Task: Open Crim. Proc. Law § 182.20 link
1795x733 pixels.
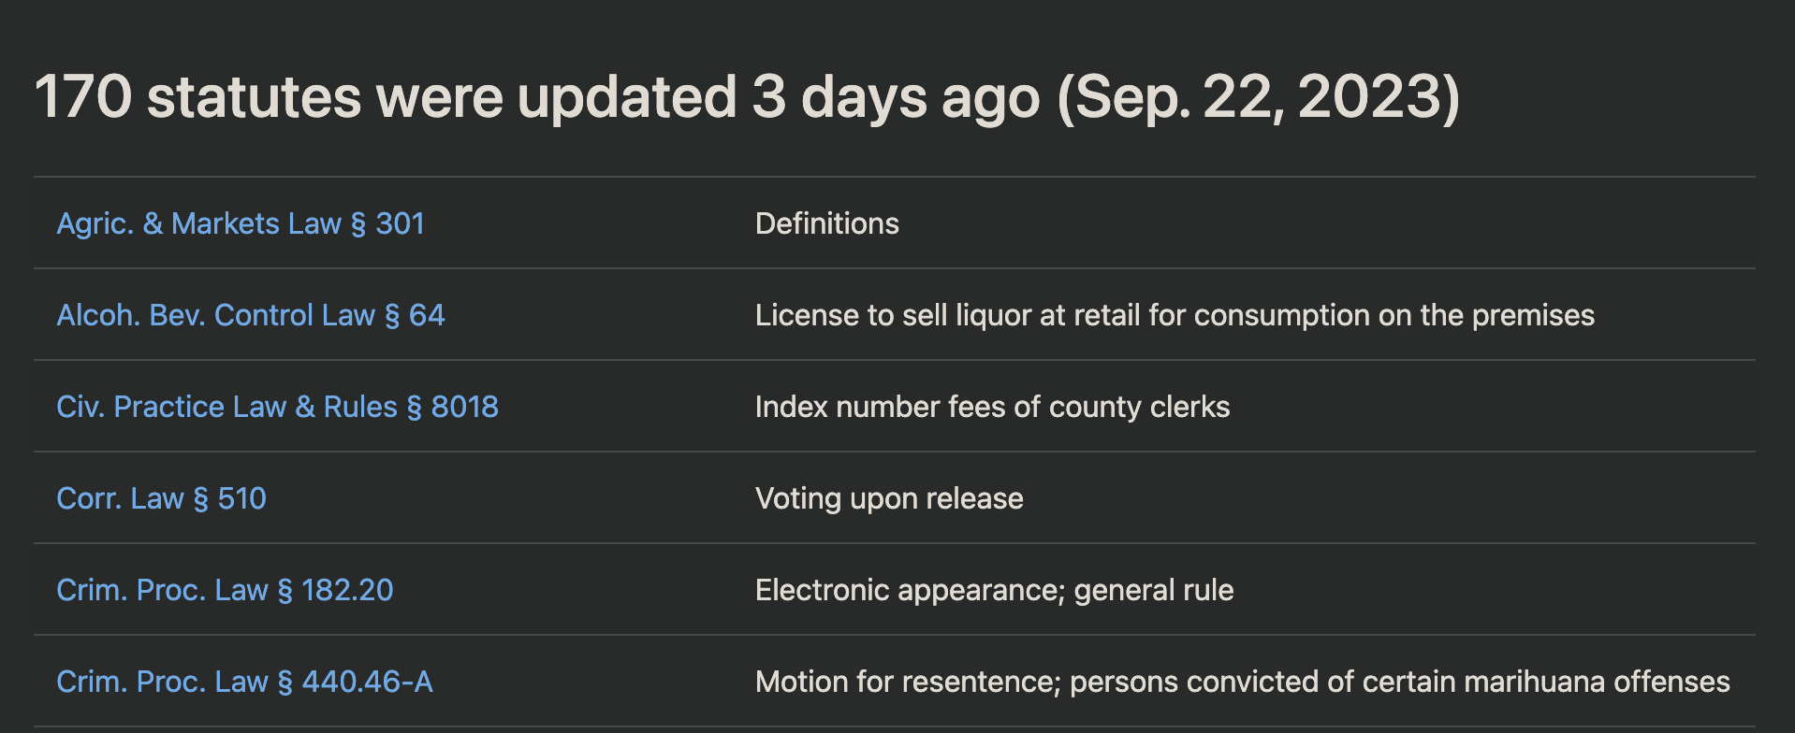Action: click(225, 590)
